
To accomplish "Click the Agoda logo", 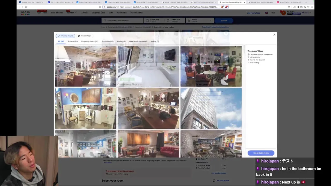I will coord(25,13).
